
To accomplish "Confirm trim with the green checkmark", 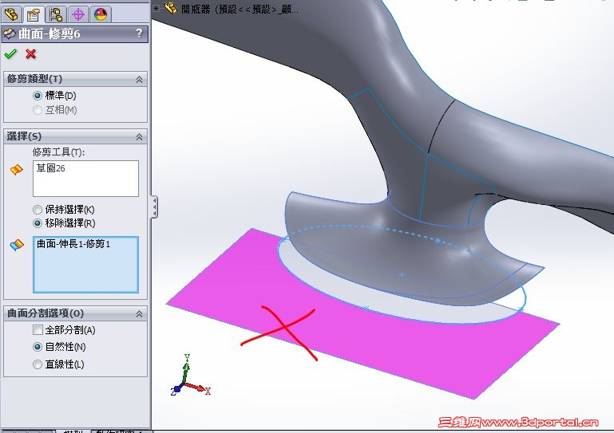I will [10, 53].
